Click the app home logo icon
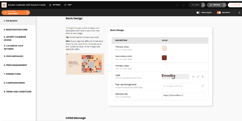Image resolution: width=242 pixels, height=121 pixels. (4, 5)
